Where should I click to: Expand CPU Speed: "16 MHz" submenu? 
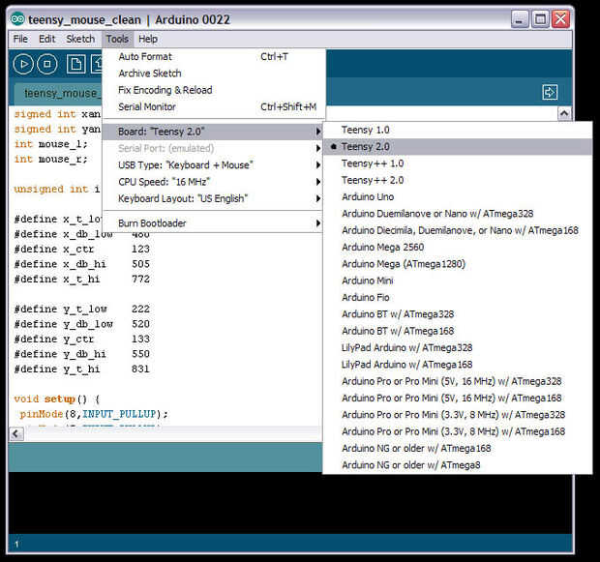(x=214, y=182)
